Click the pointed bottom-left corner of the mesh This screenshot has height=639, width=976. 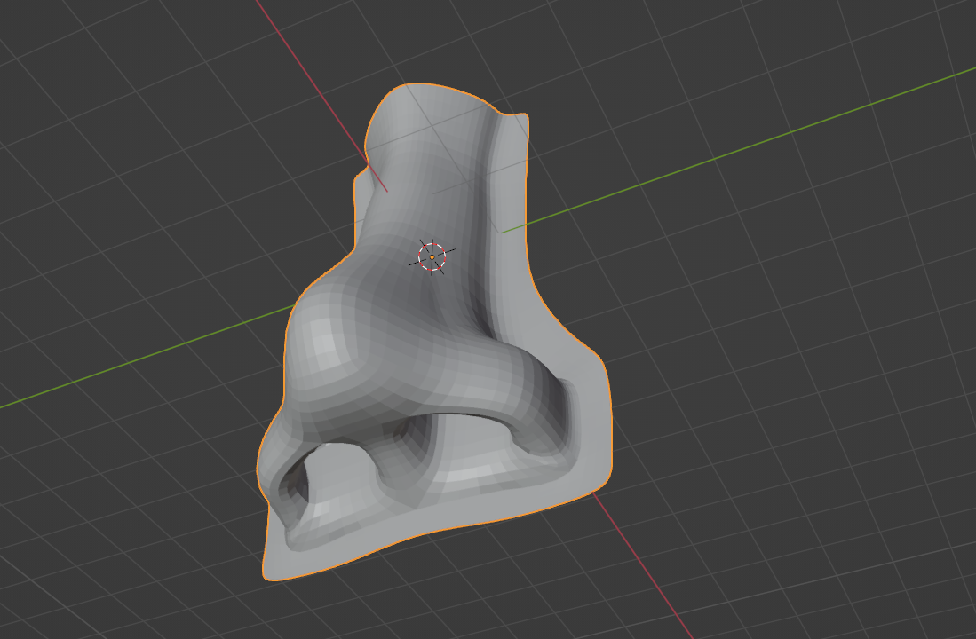[266, 574]
